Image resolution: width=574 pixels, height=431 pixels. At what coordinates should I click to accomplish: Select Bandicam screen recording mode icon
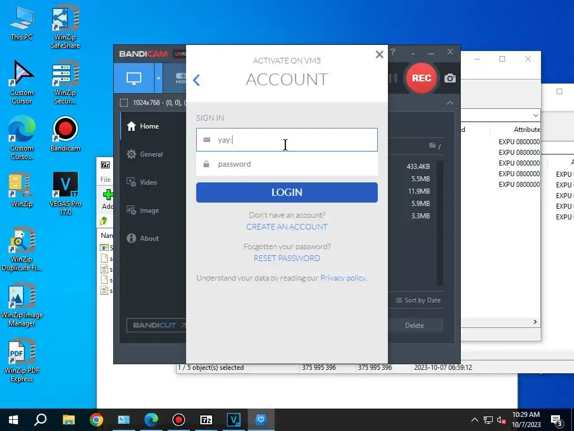(x=133, y=78)
